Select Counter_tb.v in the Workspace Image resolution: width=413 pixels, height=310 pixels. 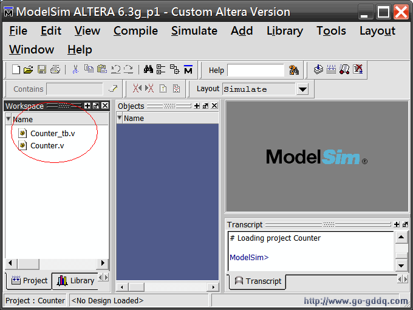click(x=52, y=133)
